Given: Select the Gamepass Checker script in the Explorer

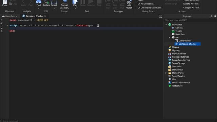Looking at the screenshot, I should point(188,44).
